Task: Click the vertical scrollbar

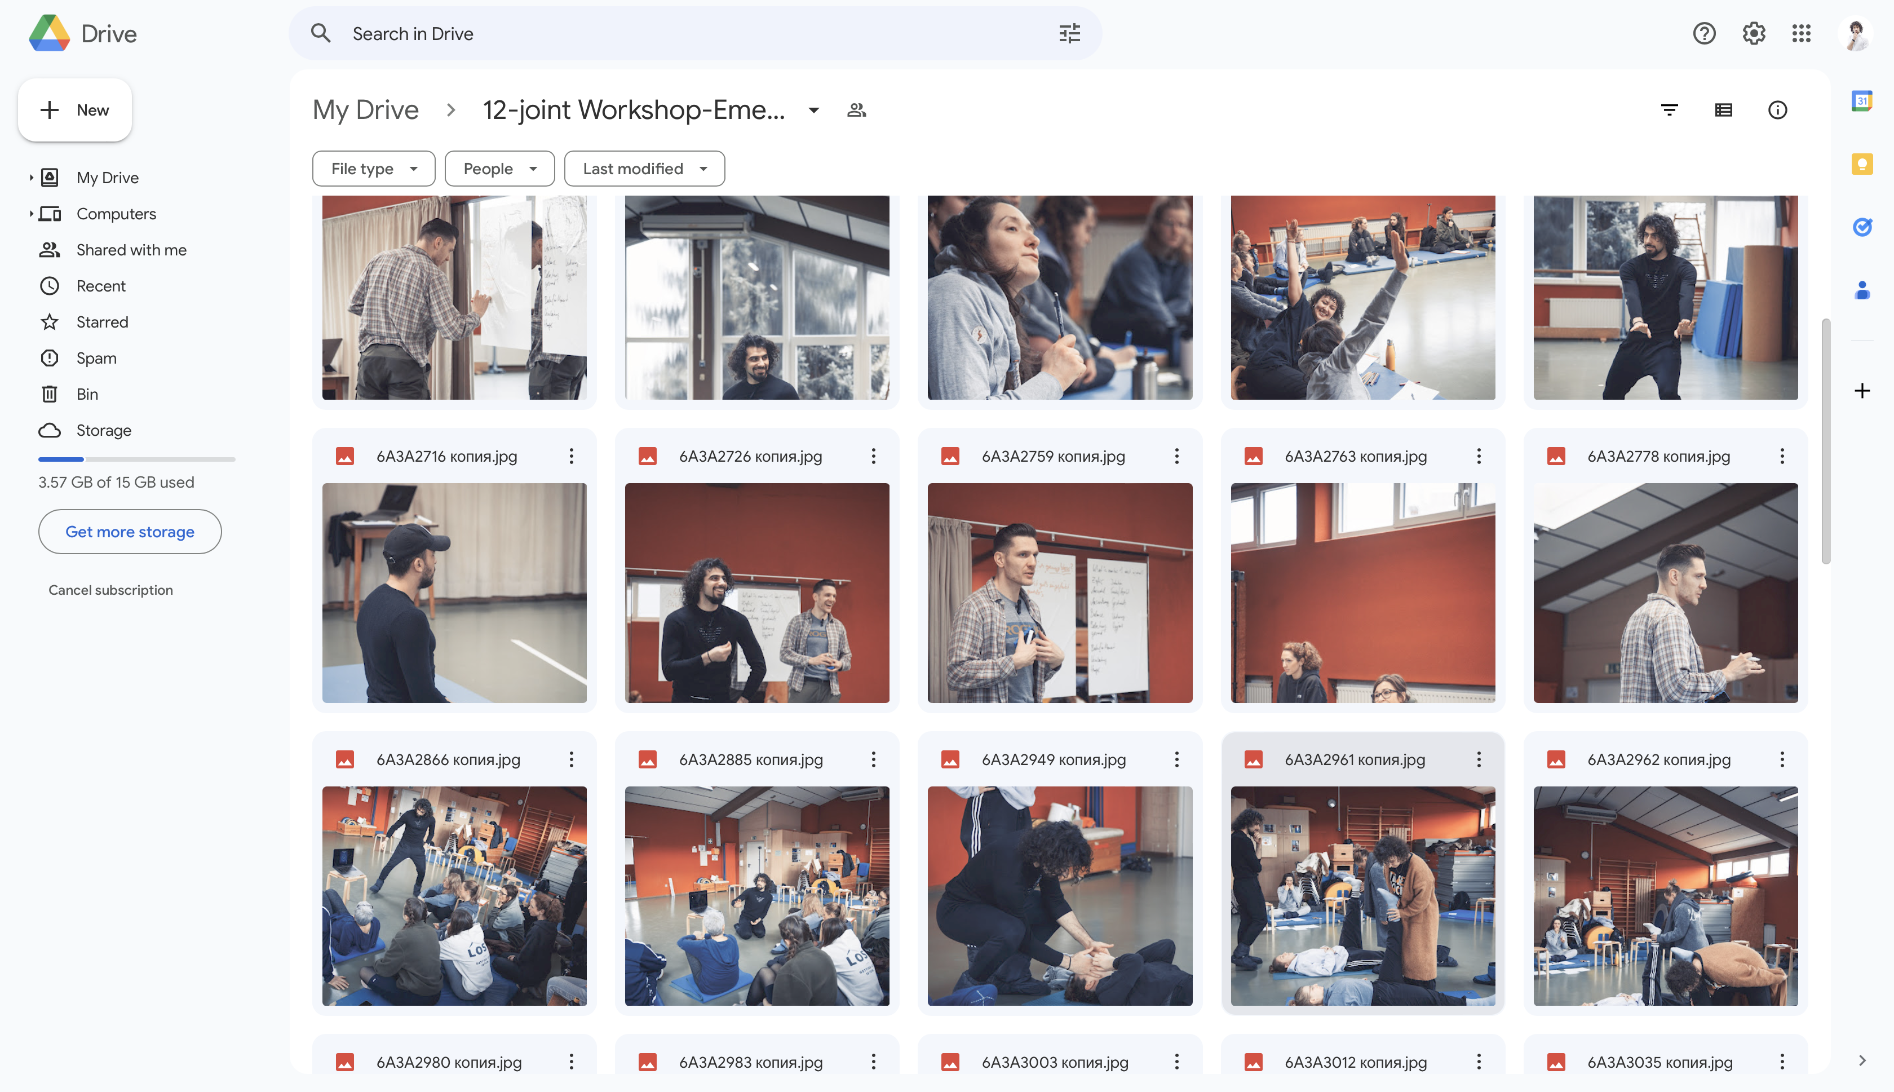Action: click(x=1826, y=441)
